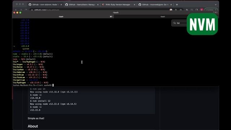This screenshot has width=231, height=130.
Task: Click the current v19.4.0 arrow line
Action: click(x=21, y=46)
